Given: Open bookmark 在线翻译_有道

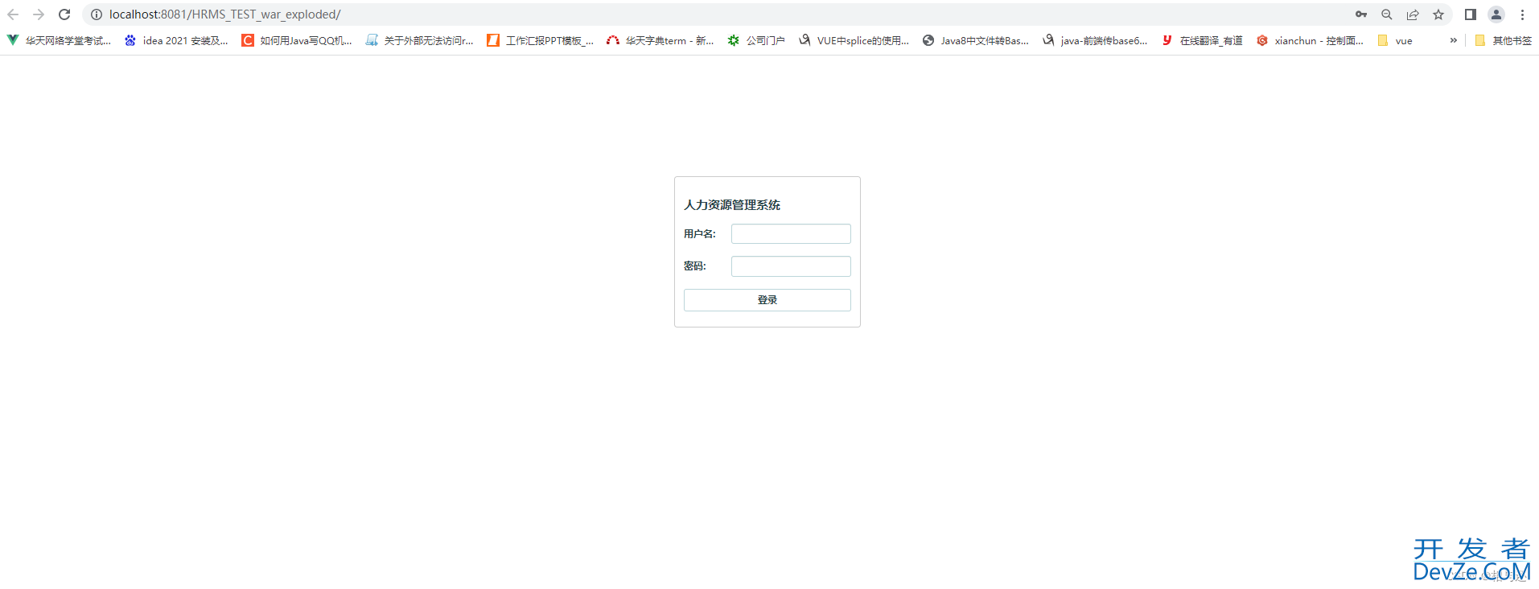Looking at the screenshot, I should coord(1202,40).
